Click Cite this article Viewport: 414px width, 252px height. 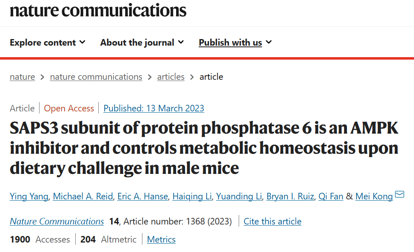click(x=272, y=222)
